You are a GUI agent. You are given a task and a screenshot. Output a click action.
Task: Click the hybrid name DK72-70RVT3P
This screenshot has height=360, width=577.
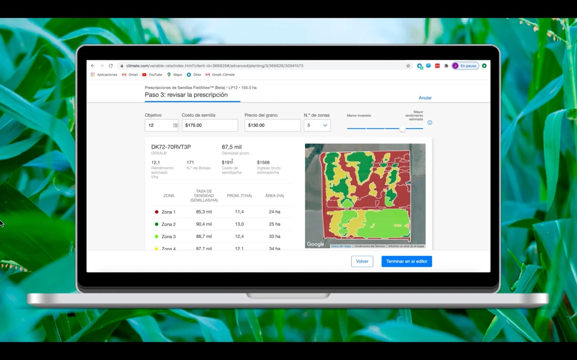coord(171,147)
